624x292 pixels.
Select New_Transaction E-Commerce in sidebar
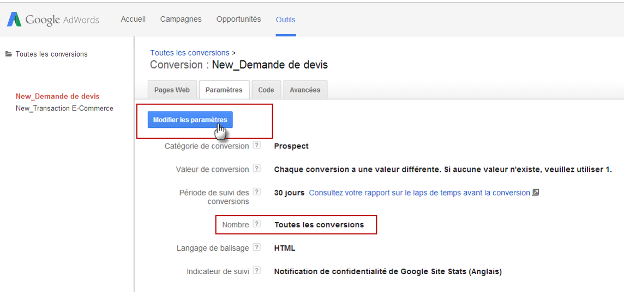click(x=64, y=108)
